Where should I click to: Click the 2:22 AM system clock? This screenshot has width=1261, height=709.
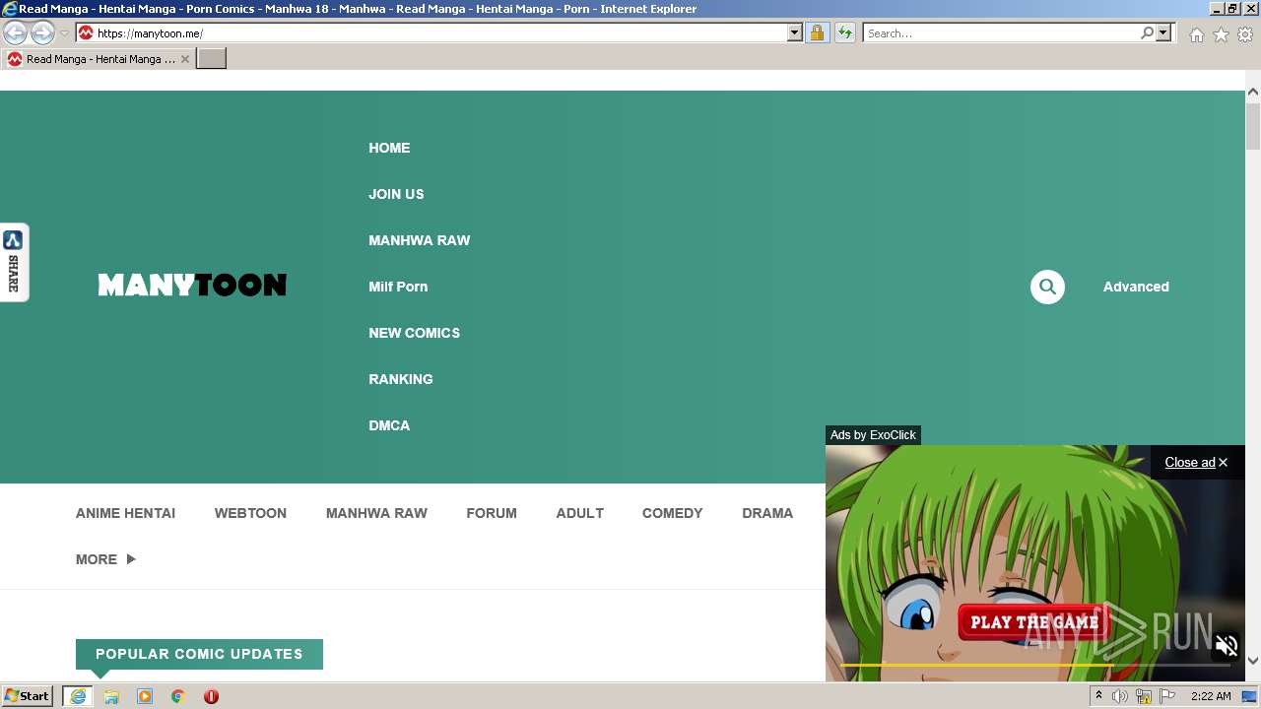1211,696
